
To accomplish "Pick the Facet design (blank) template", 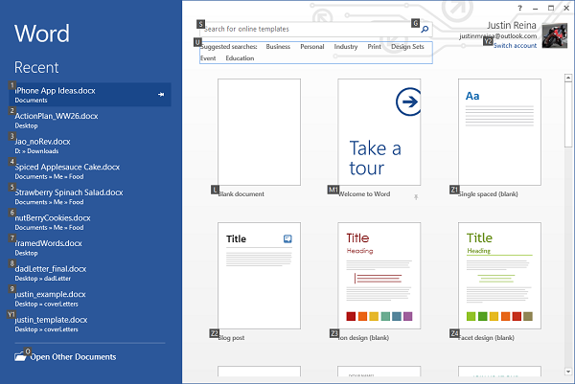I will tap(498, 276).
